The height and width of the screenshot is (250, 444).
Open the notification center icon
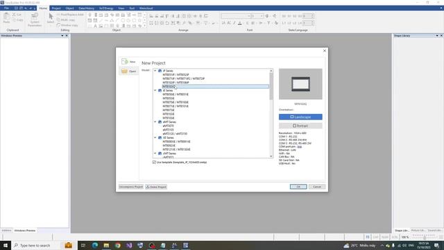point(436,245)
